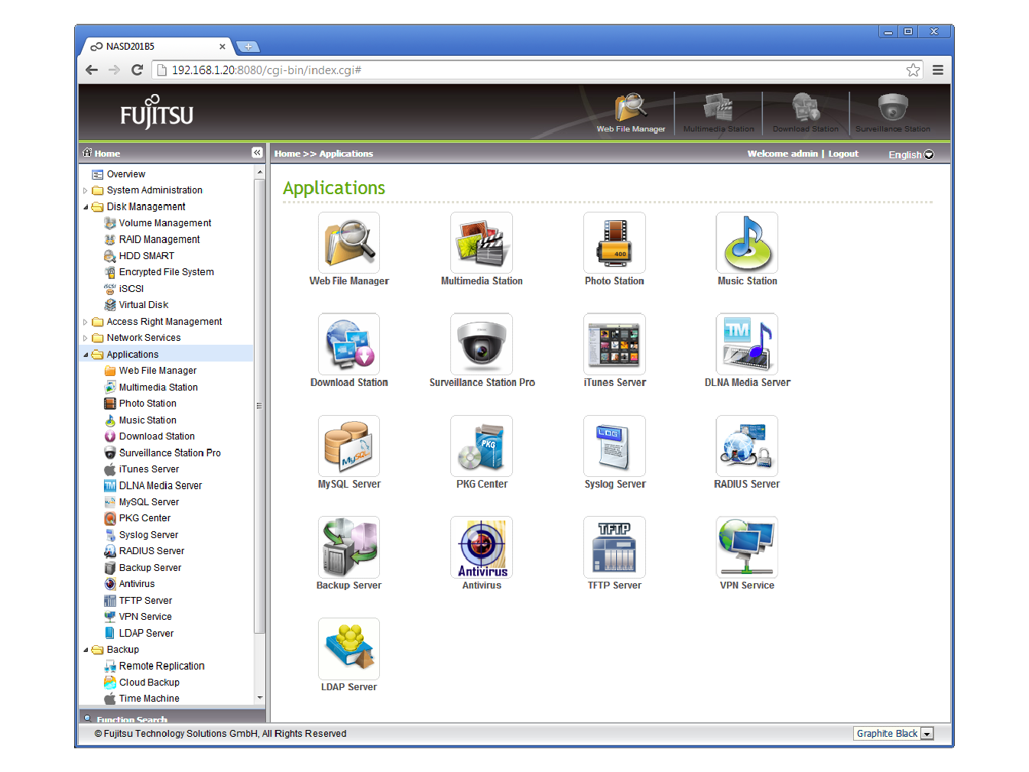Screen dimensions: 1029x772
Task: Open the Web File Manager application icon
Action: click(349, 242)
